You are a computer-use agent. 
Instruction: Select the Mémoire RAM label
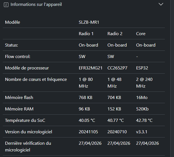click(x=19, y=109)
